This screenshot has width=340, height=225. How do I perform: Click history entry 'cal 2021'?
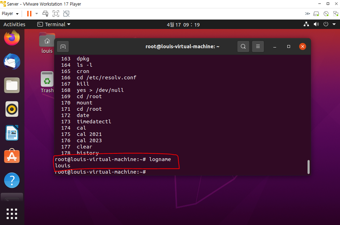coord(89,134)
